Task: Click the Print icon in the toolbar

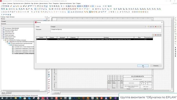Action: [x=8, y=6]
